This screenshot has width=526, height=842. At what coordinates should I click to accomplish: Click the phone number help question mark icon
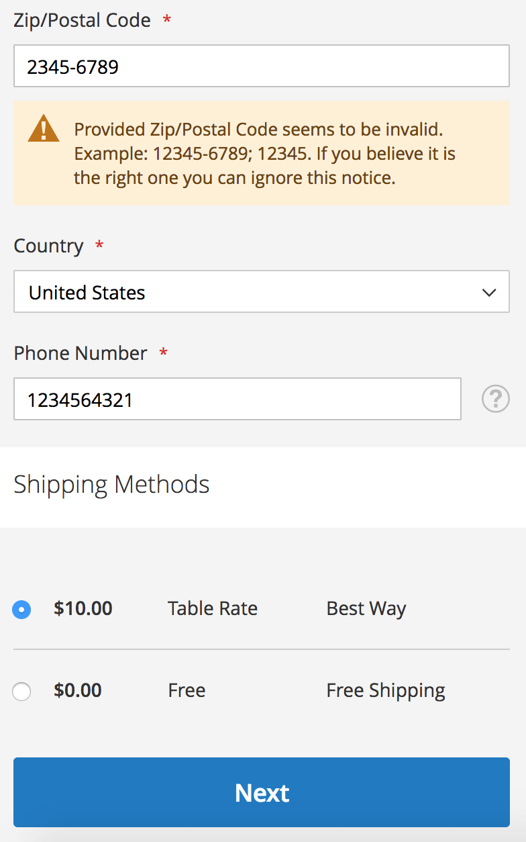pyautogui.click(x=495, y=399)
